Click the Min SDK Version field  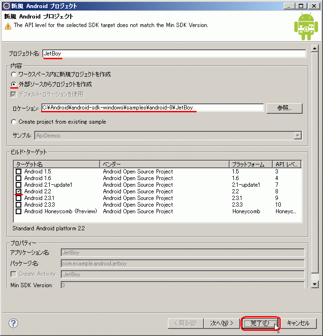(x=183, y=284)
